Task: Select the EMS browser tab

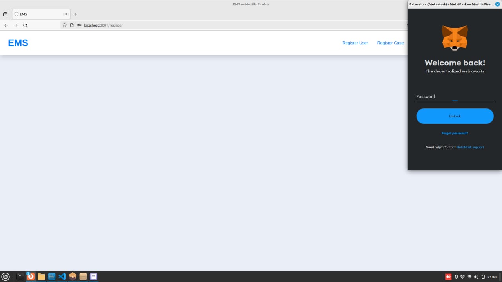Action: tap(41, 14)
